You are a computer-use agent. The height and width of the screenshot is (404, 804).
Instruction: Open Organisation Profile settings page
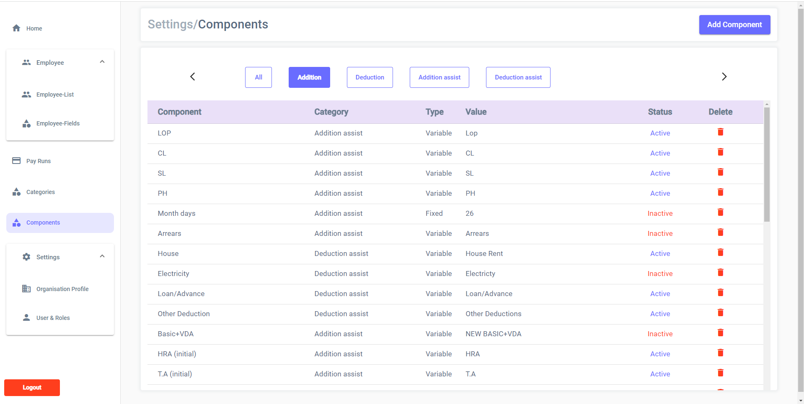coord(62,289)
